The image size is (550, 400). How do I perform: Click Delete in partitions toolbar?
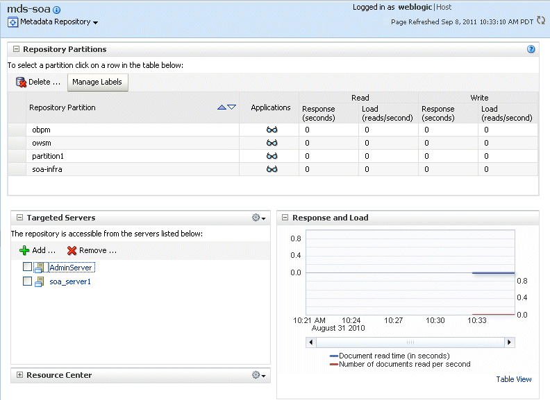coord(39,82)
